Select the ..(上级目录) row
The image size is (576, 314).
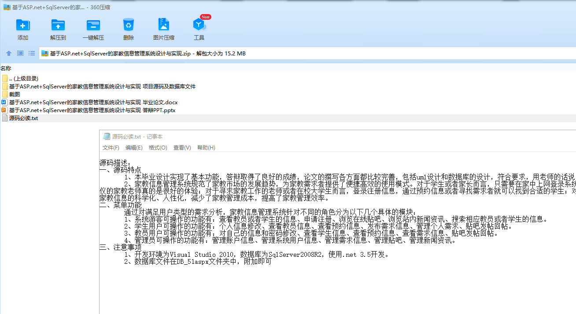pos(288,78)
